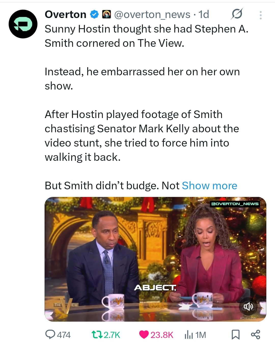View analytics via the 1M bar icon
Screen dimensions: 275x346
pyautogui.click(x=188, y=335)
